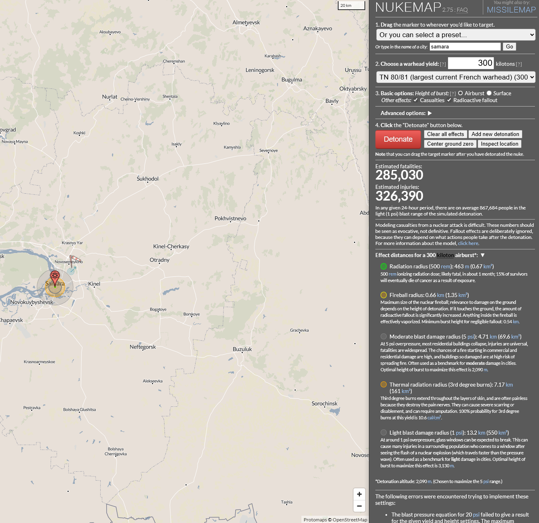
Task: Click the 'kiloton' link in Effect distances heading
Action: 445,255
